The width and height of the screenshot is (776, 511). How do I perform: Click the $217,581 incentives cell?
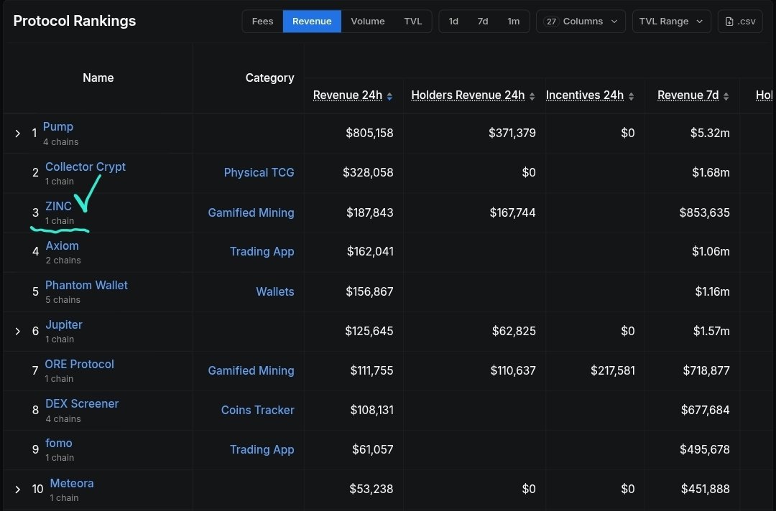[x=613, y=370]
